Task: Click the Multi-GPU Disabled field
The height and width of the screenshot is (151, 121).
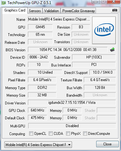Action: point(72,126)
